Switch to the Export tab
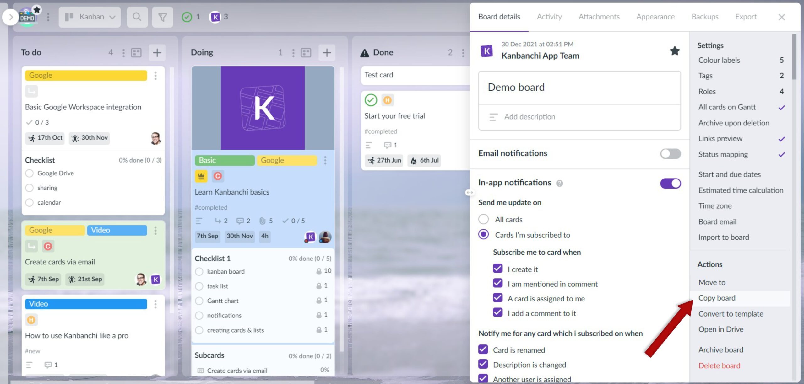Screen dimensions: 804x384 (x=746, y=17)
